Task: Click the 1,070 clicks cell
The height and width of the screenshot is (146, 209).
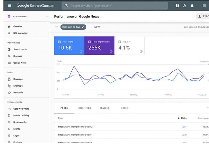Action: click(x=184, y=135)
